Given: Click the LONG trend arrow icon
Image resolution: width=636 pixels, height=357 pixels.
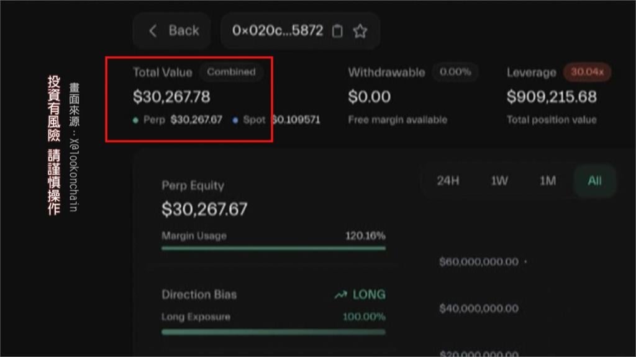Looking at the screenshot, I should point(340,295).
